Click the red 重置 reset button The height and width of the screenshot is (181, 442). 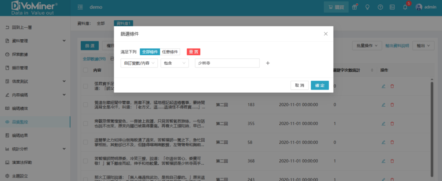pyautogui.click(x=193, y=52)
